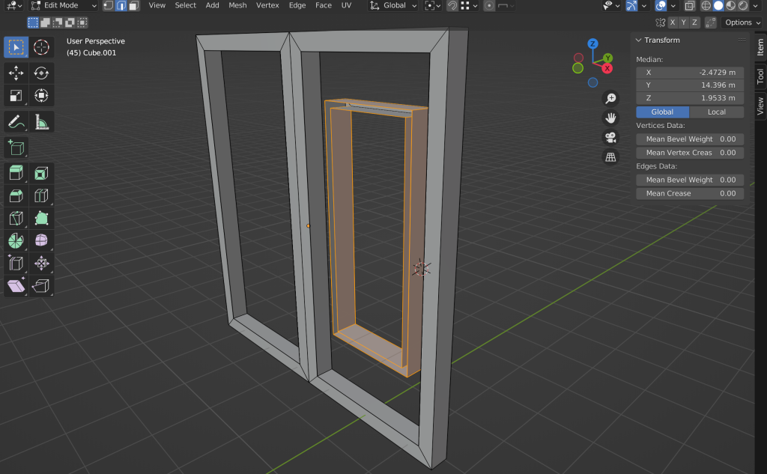Click the blue Z axis gizmo
This screenshot has width=767, height=474.
pos(593,43)
